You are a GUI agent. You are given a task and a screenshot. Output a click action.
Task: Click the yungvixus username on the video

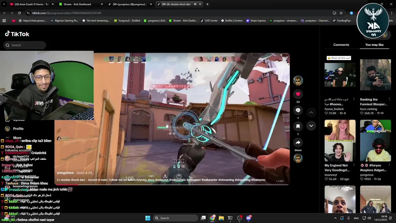coord(65,173)
